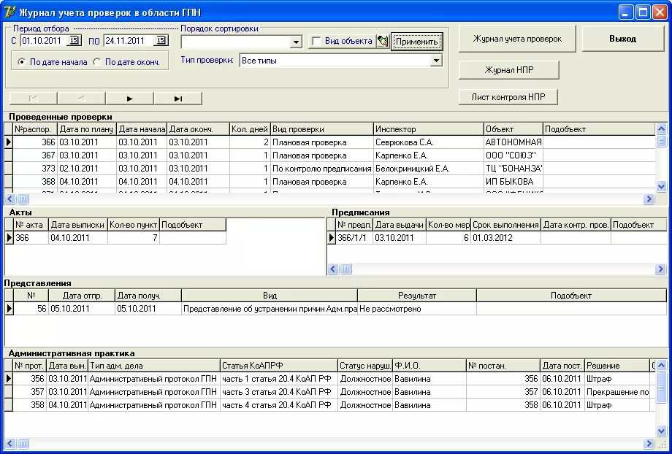Select cell По контролю предписания
This screenshot has height=454, width=672.
click(322, 169)
